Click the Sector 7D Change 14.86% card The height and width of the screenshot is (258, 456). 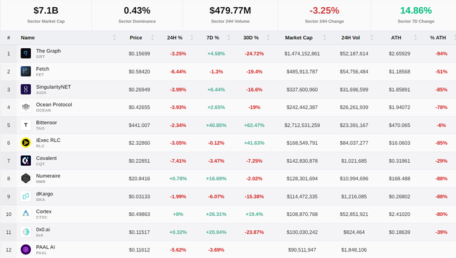click(x=416, y=15)
